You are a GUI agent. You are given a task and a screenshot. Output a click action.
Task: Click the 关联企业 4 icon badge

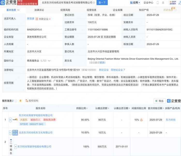(x=43, y=19)
